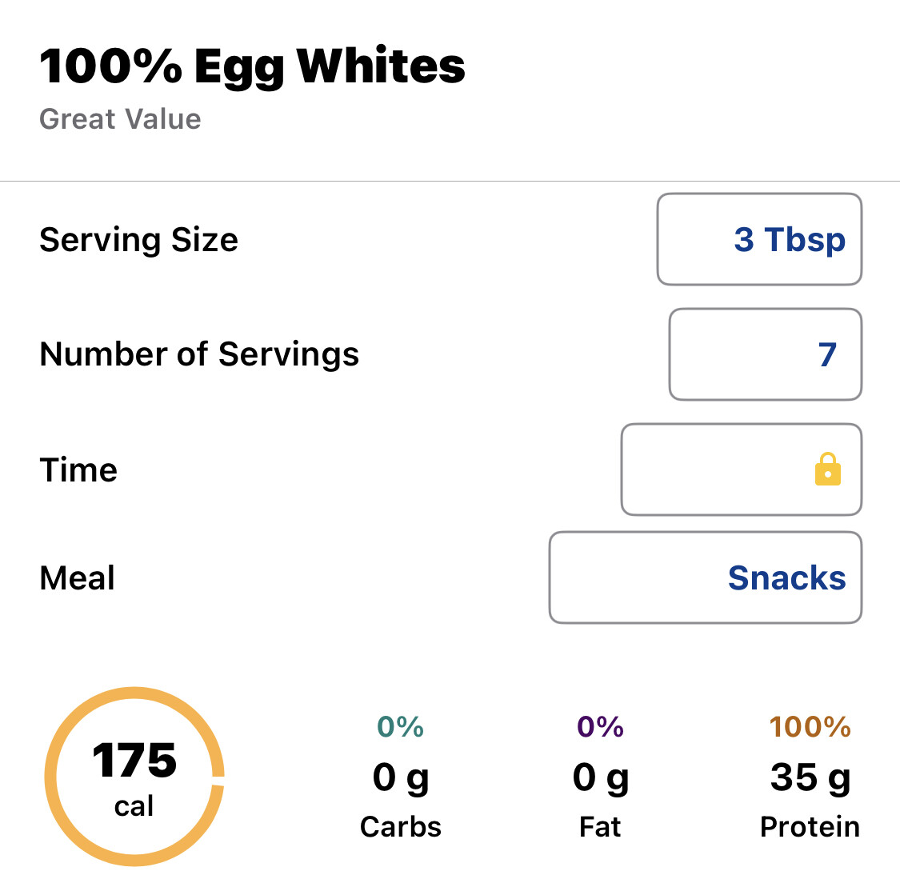Screen dimensions: 900x883
Task: Tap the Protein macro label
Action: pos(810,826)
